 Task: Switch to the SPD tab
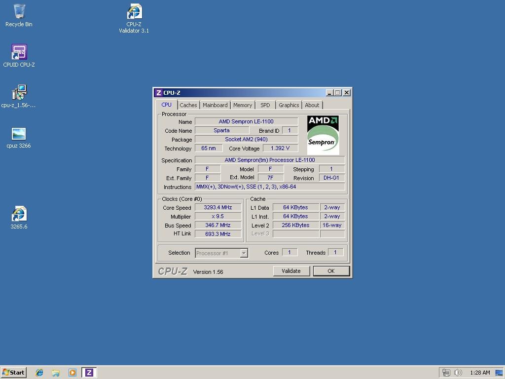[x=265, y=105]
